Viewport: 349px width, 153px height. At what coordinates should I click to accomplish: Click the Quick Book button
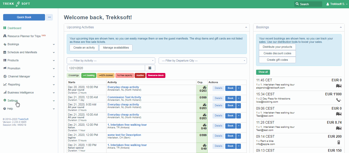click(x=24, y=17)
